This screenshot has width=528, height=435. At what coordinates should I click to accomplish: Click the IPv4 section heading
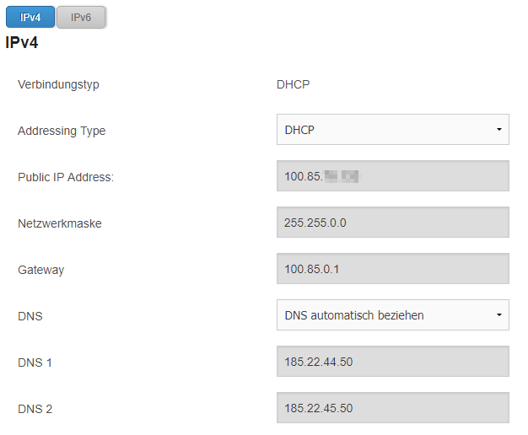(x=22, y=43)
